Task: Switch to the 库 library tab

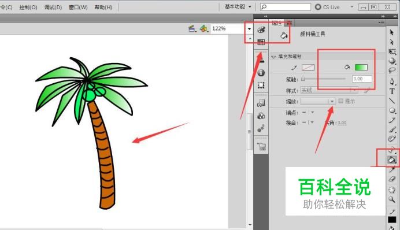Action: [289, 23]
